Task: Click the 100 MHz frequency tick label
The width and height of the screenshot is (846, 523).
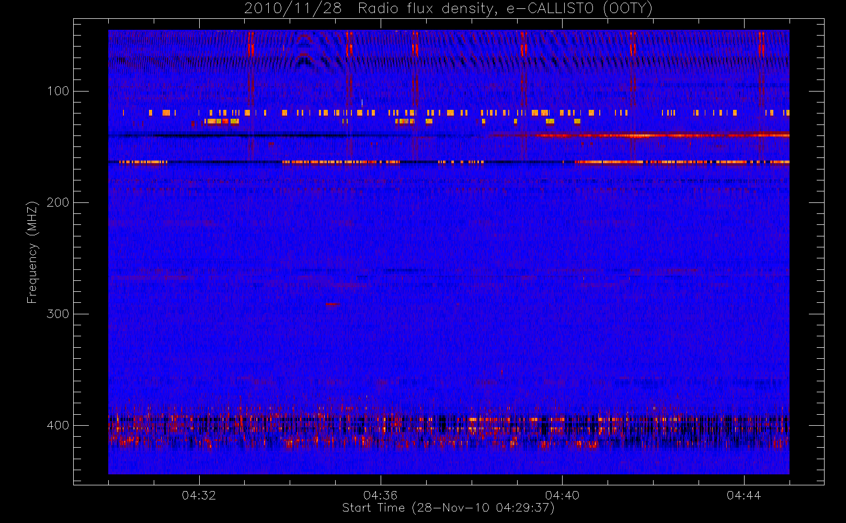Action: [x=58, y=91]
